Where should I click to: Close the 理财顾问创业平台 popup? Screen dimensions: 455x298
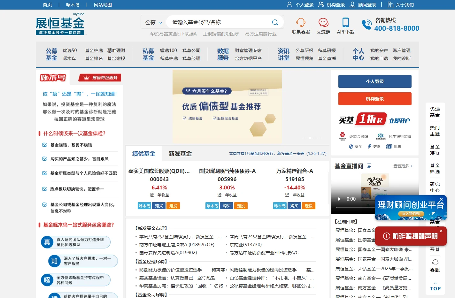[441, 199]
